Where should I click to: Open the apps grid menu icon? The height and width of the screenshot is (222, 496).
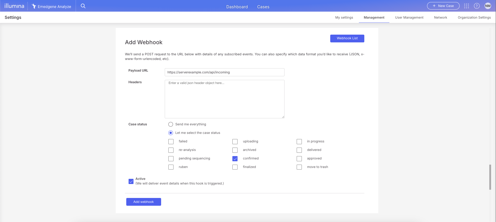[466, 6]
